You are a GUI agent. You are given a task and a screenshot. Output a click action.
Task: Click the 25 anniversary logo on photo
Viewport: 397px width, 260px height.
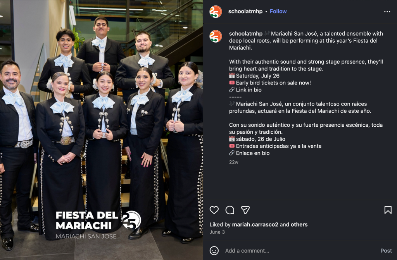[132, 220]
